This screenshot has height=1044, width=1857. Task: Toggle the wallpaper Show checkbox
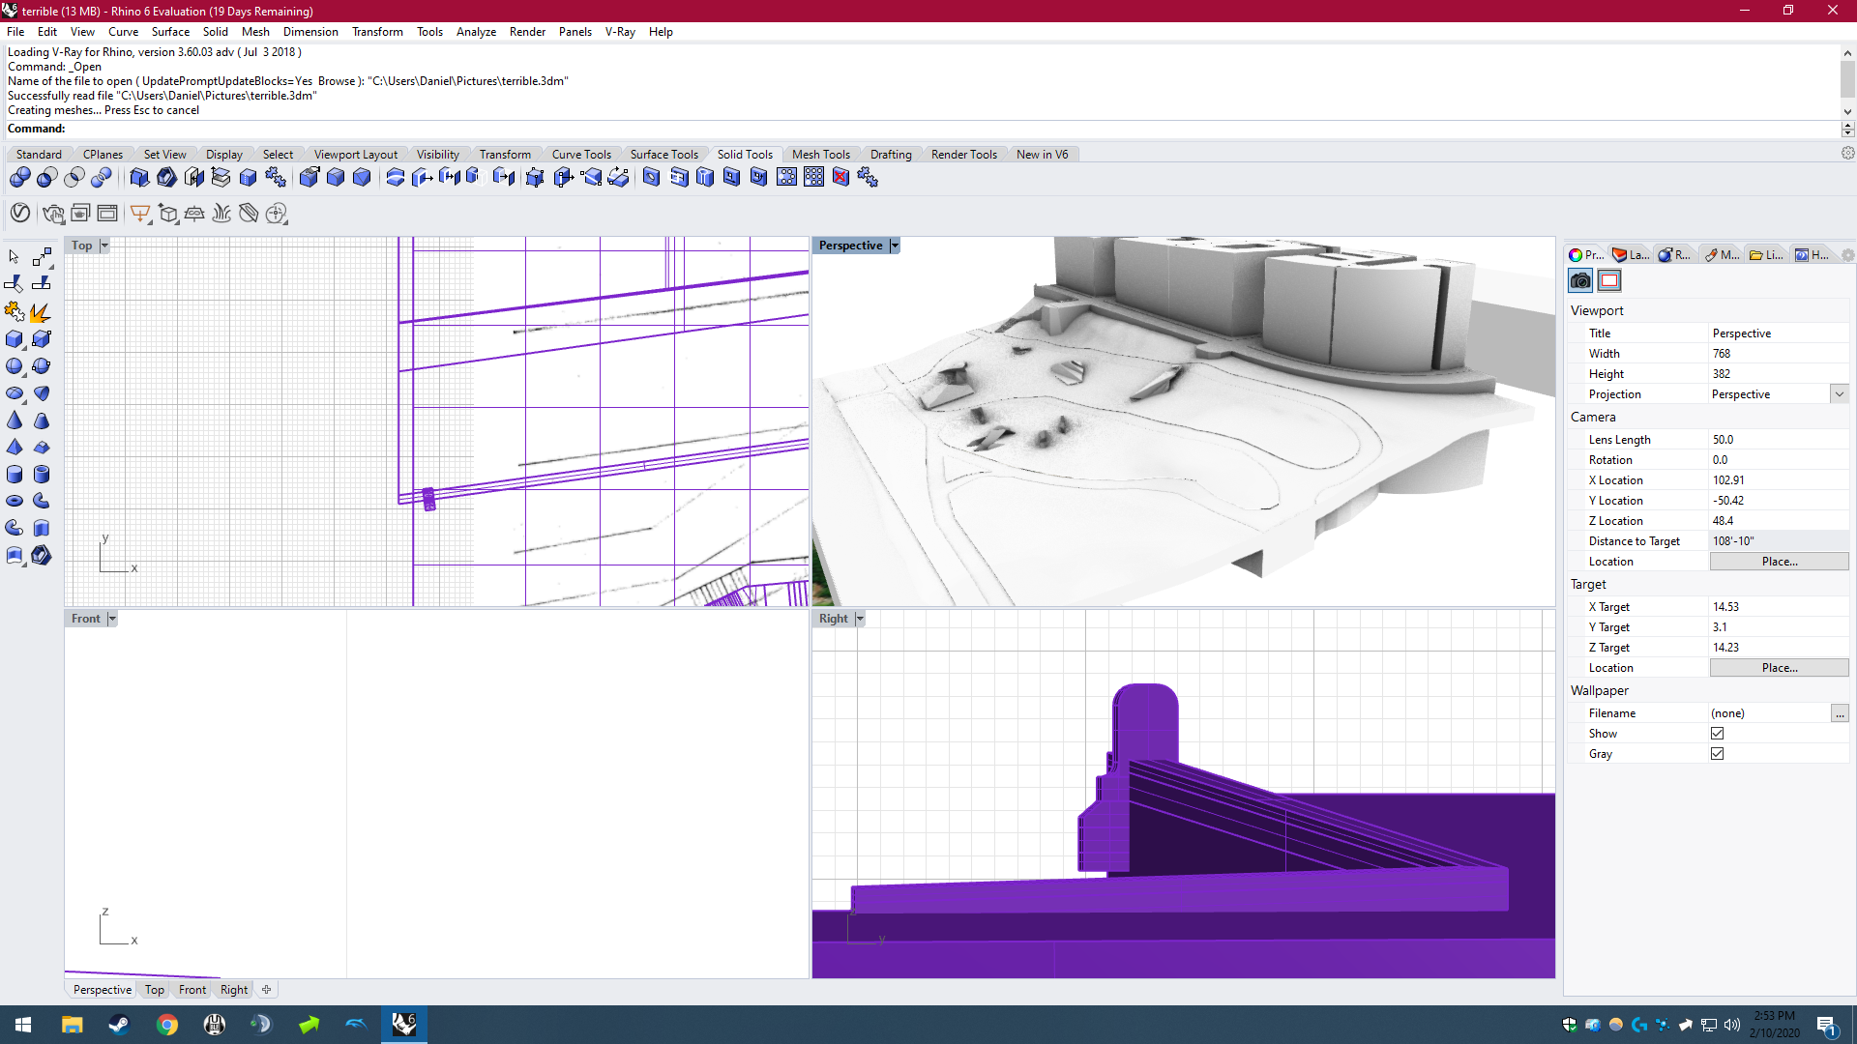[x=1717, y=734]
